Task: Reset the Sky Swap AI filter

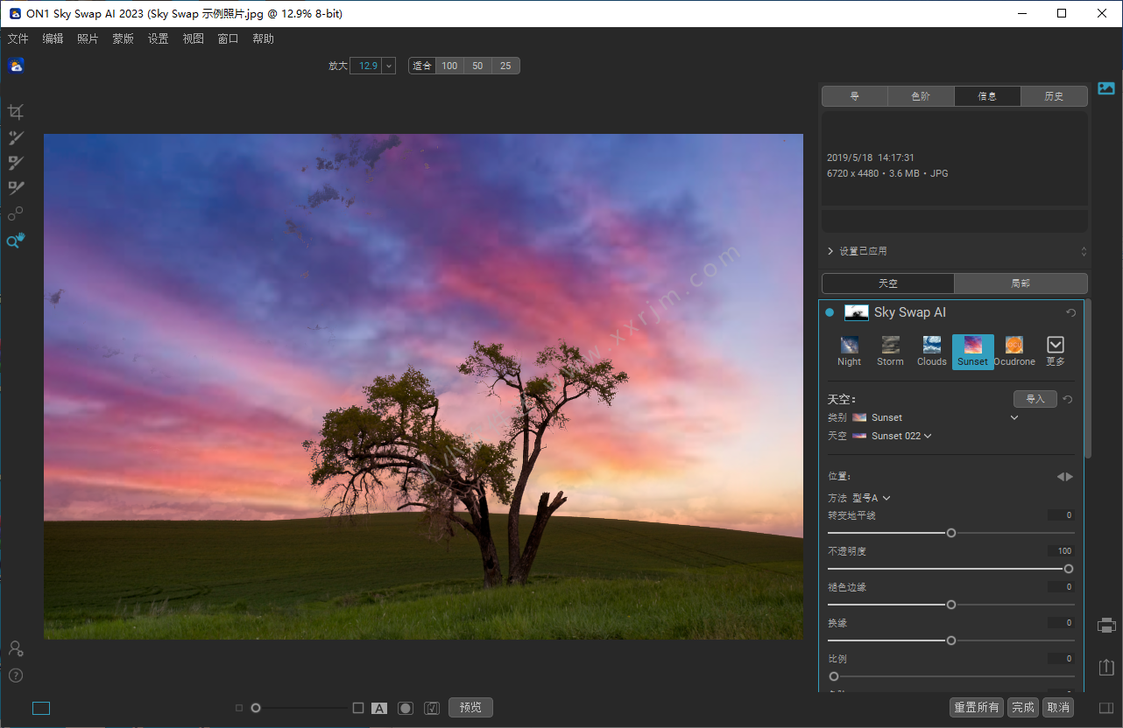Action: [1070, 313]
